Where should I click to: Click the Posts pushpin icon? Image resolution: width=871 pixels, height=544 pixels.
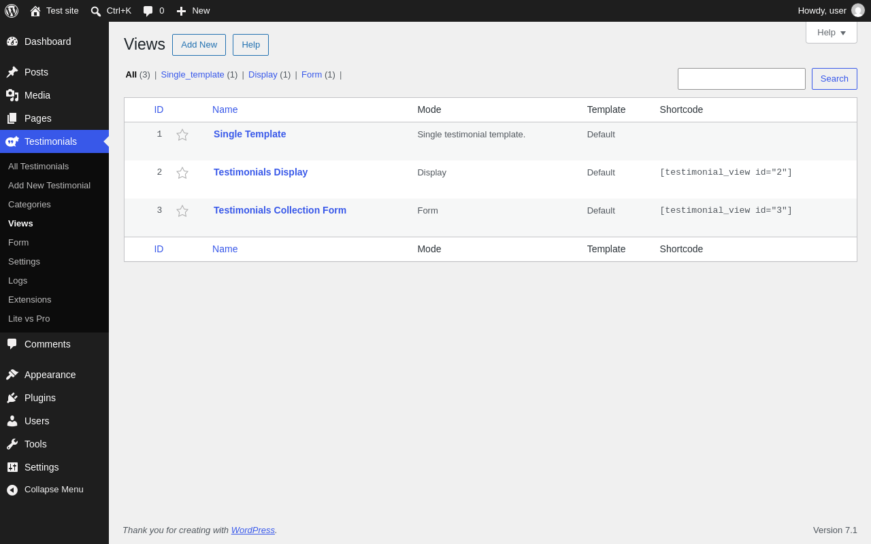[12, 72]
